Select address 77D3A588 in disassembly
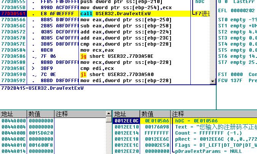Image resolution: width=257 pixels, height=154 pixels. point(13,62)
